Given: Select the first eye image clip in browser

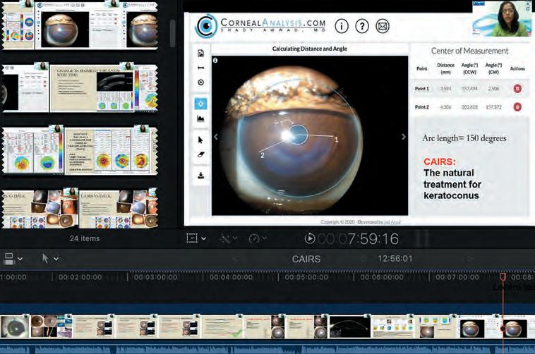Looking at the screenshot, I should point(62,26).
